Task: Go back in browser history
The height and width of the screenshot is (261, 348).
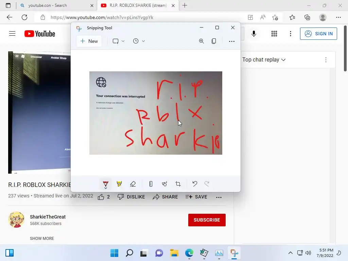Action: (9, 17)
